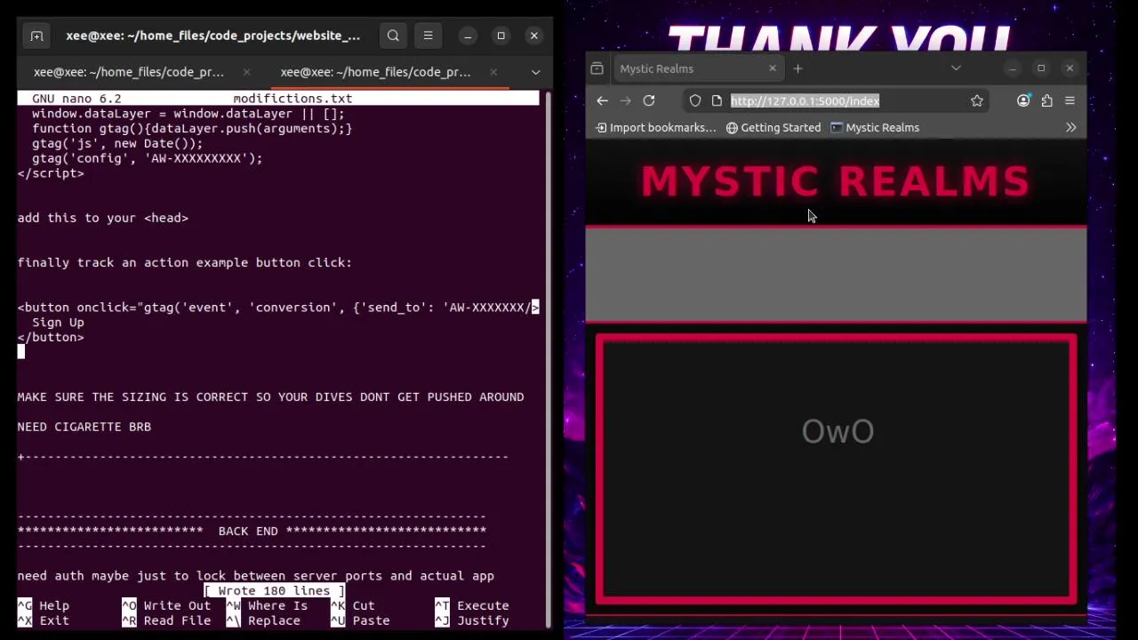Viewport: 1138px width, 640px height.
Task: Click the URL address bar
Action: 836,101
